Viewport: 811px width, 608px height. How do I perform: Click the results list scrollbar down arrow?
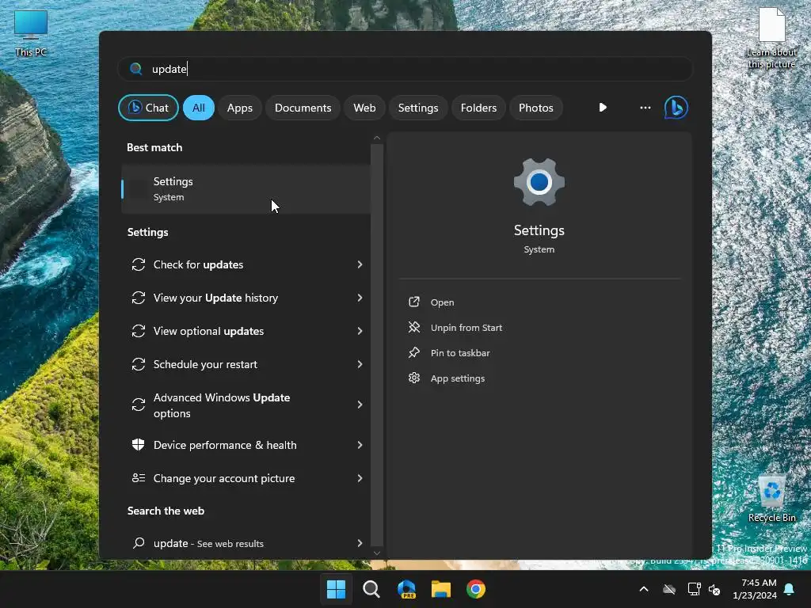[376, 553]
